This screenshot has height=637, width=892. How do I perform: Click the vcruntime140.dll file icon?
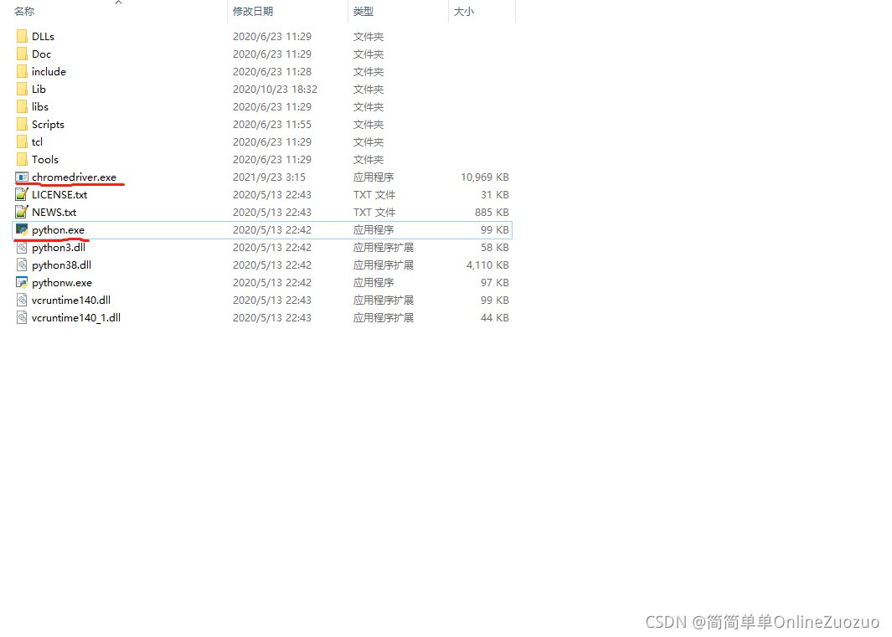(x=22, y=301)
